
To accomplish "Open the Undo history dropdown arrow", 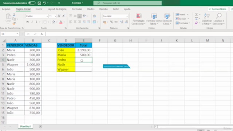I will [48, 3].
